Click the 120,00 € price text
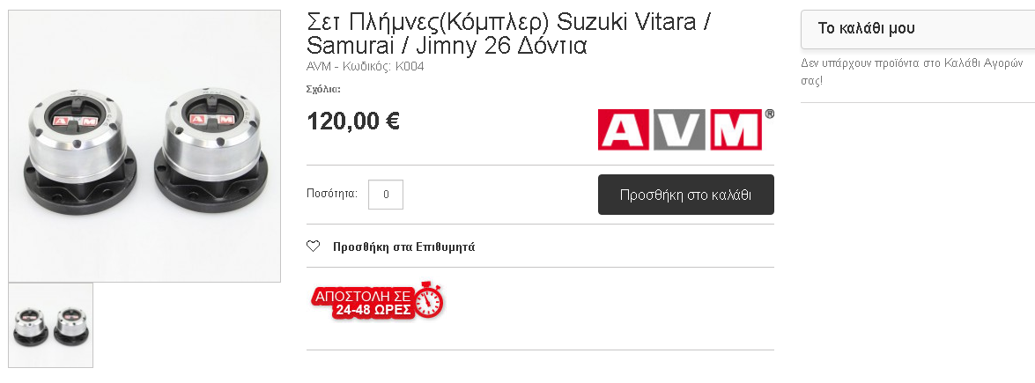The width and height of the screenshot is (1035, 383). (353, 122)
